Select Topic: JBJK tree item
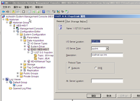This screenshot has height=101, width=140. pyautogui.click(x=44, y=59)
